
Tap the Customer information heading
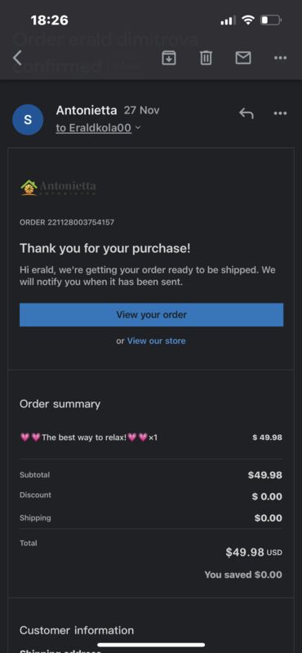click(x=77, y=630)
